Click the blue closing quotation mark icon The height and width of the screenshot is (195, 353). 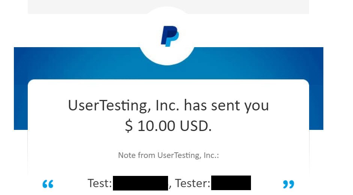tap(288, 184)
